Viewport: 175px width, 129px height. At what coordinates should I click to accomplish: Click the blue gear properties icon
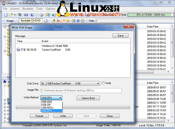(x=78, y=21)
